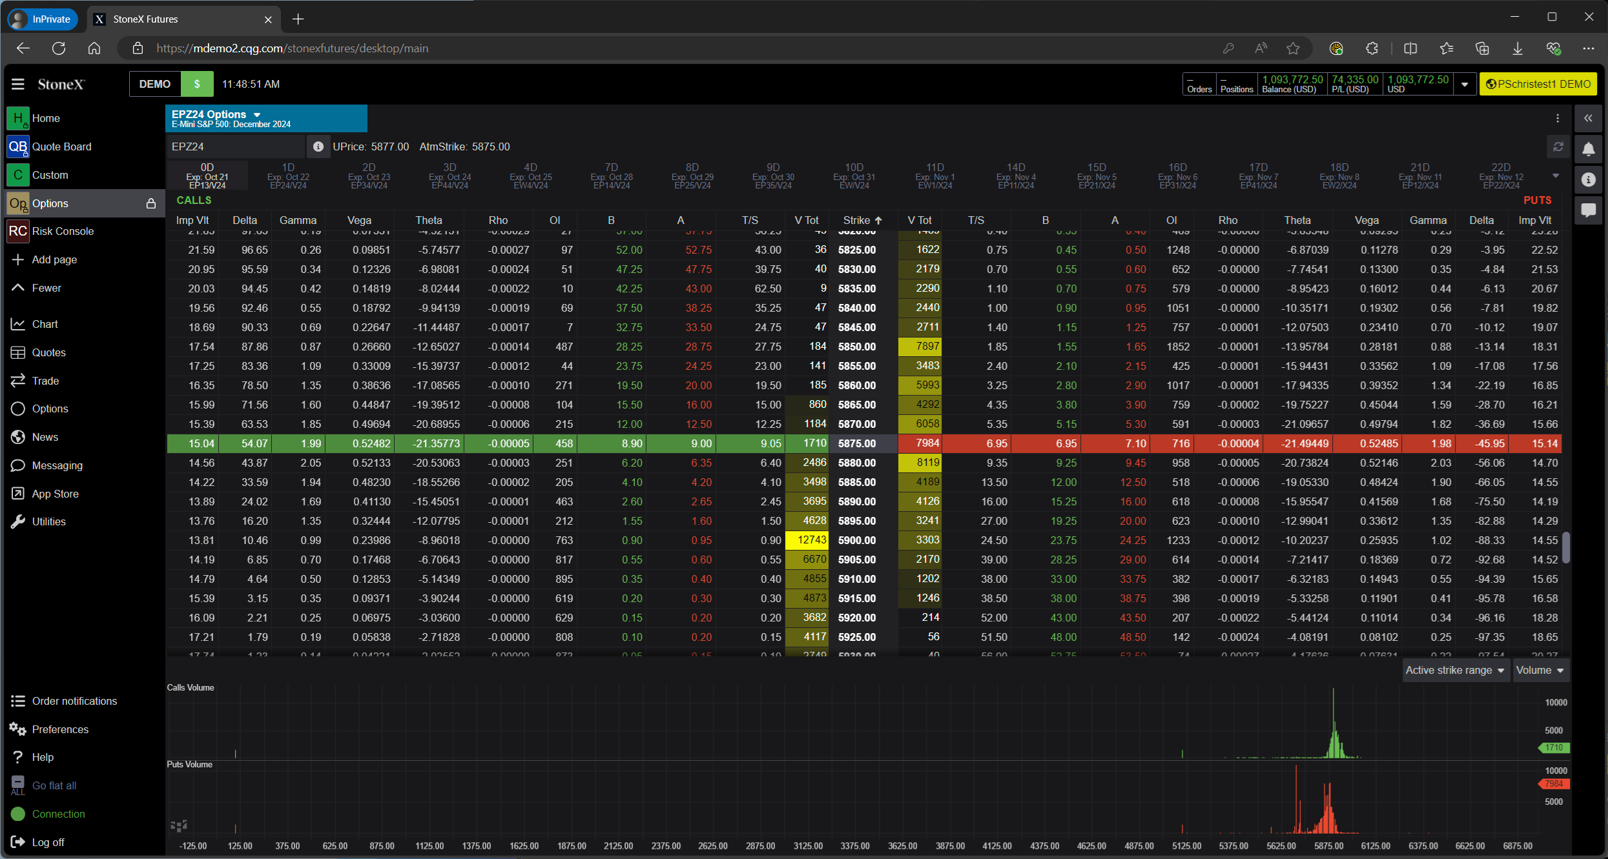Open the Volume display dropdown

pos(1541,670)
